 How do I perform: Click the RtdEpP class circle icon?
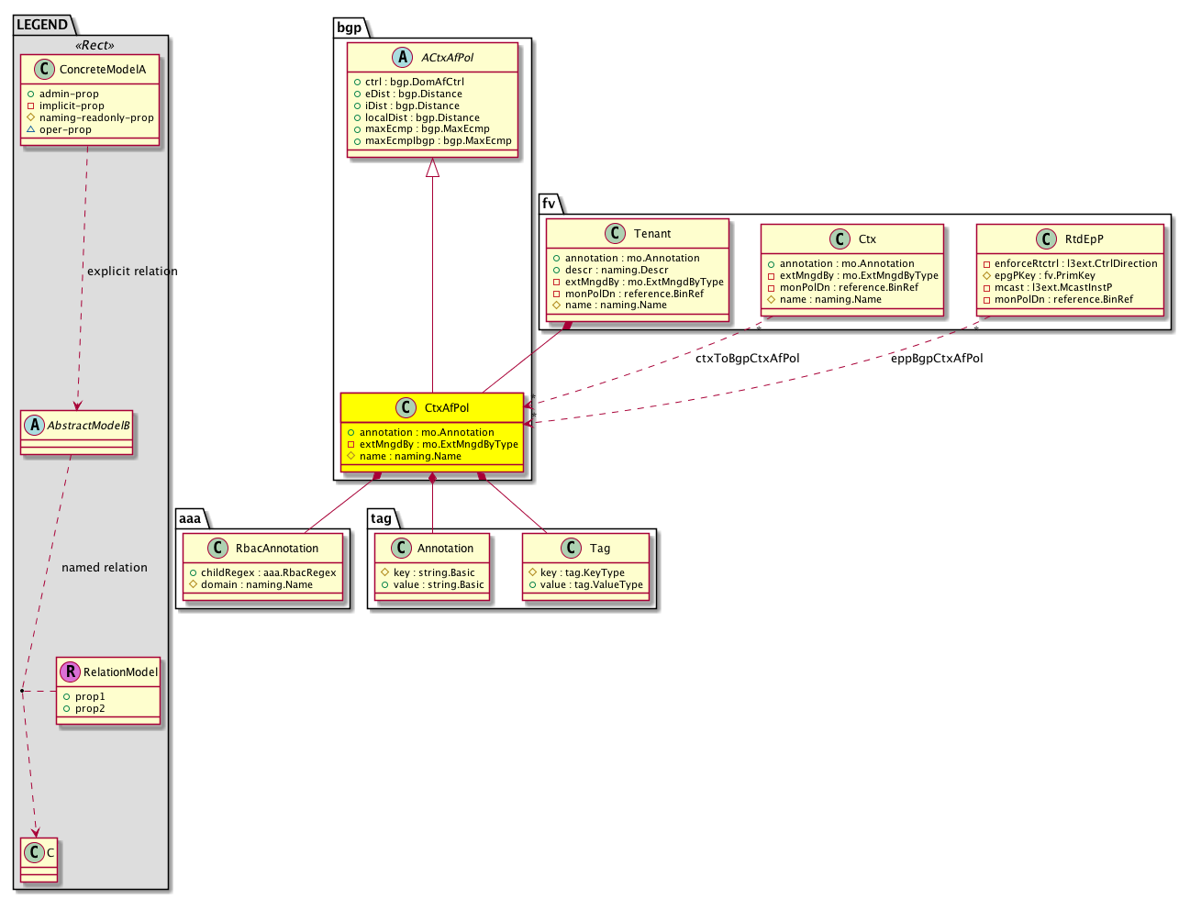[1047, 239]
